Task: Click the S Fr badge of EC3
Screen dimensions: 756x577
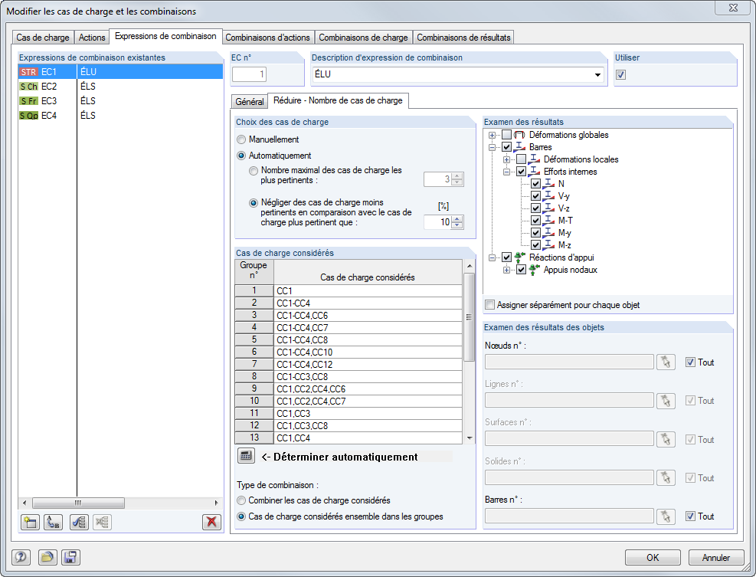Action: tap(28, 101)
